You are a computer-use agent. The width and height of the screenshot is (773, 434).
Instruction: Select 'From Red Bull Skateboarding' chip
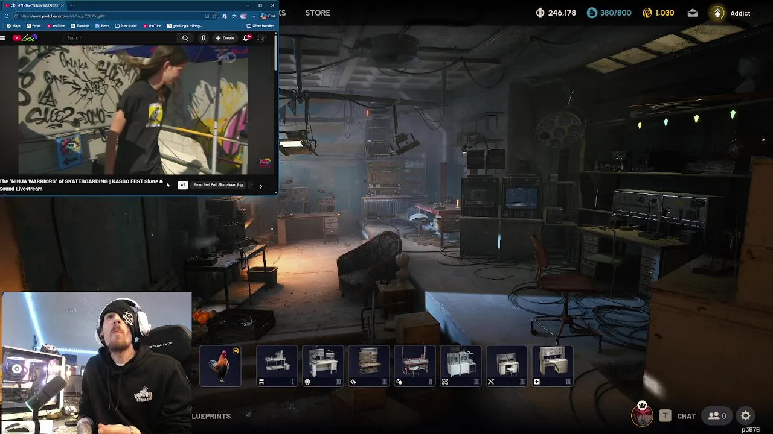coord(218,185)
